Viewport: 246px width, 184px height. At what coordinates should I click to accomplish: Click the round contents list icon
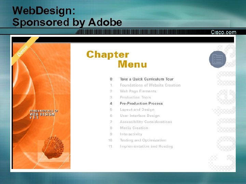tap(218, 59)
